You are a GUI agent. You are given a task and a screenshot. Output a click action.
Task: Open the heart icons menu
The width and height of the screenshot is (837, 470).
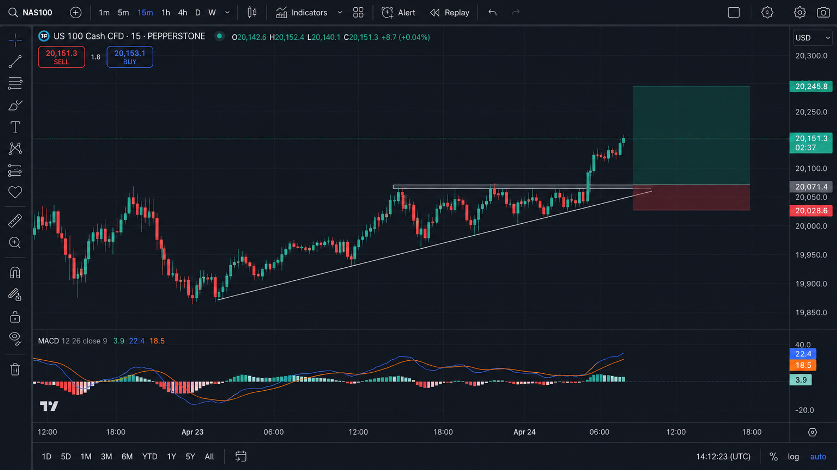15,192
